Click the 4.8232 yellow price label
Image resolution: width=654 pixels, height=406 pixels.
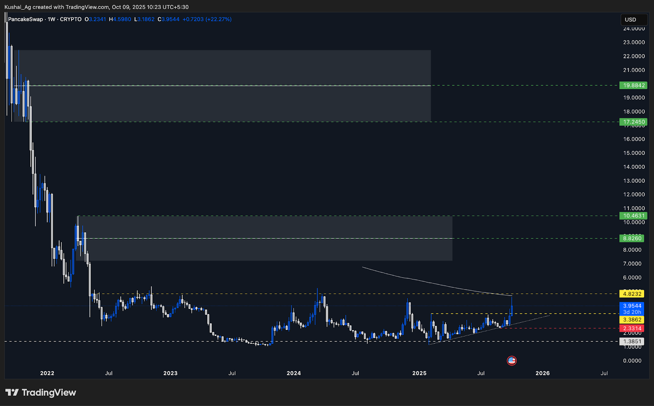coord(632,294)
